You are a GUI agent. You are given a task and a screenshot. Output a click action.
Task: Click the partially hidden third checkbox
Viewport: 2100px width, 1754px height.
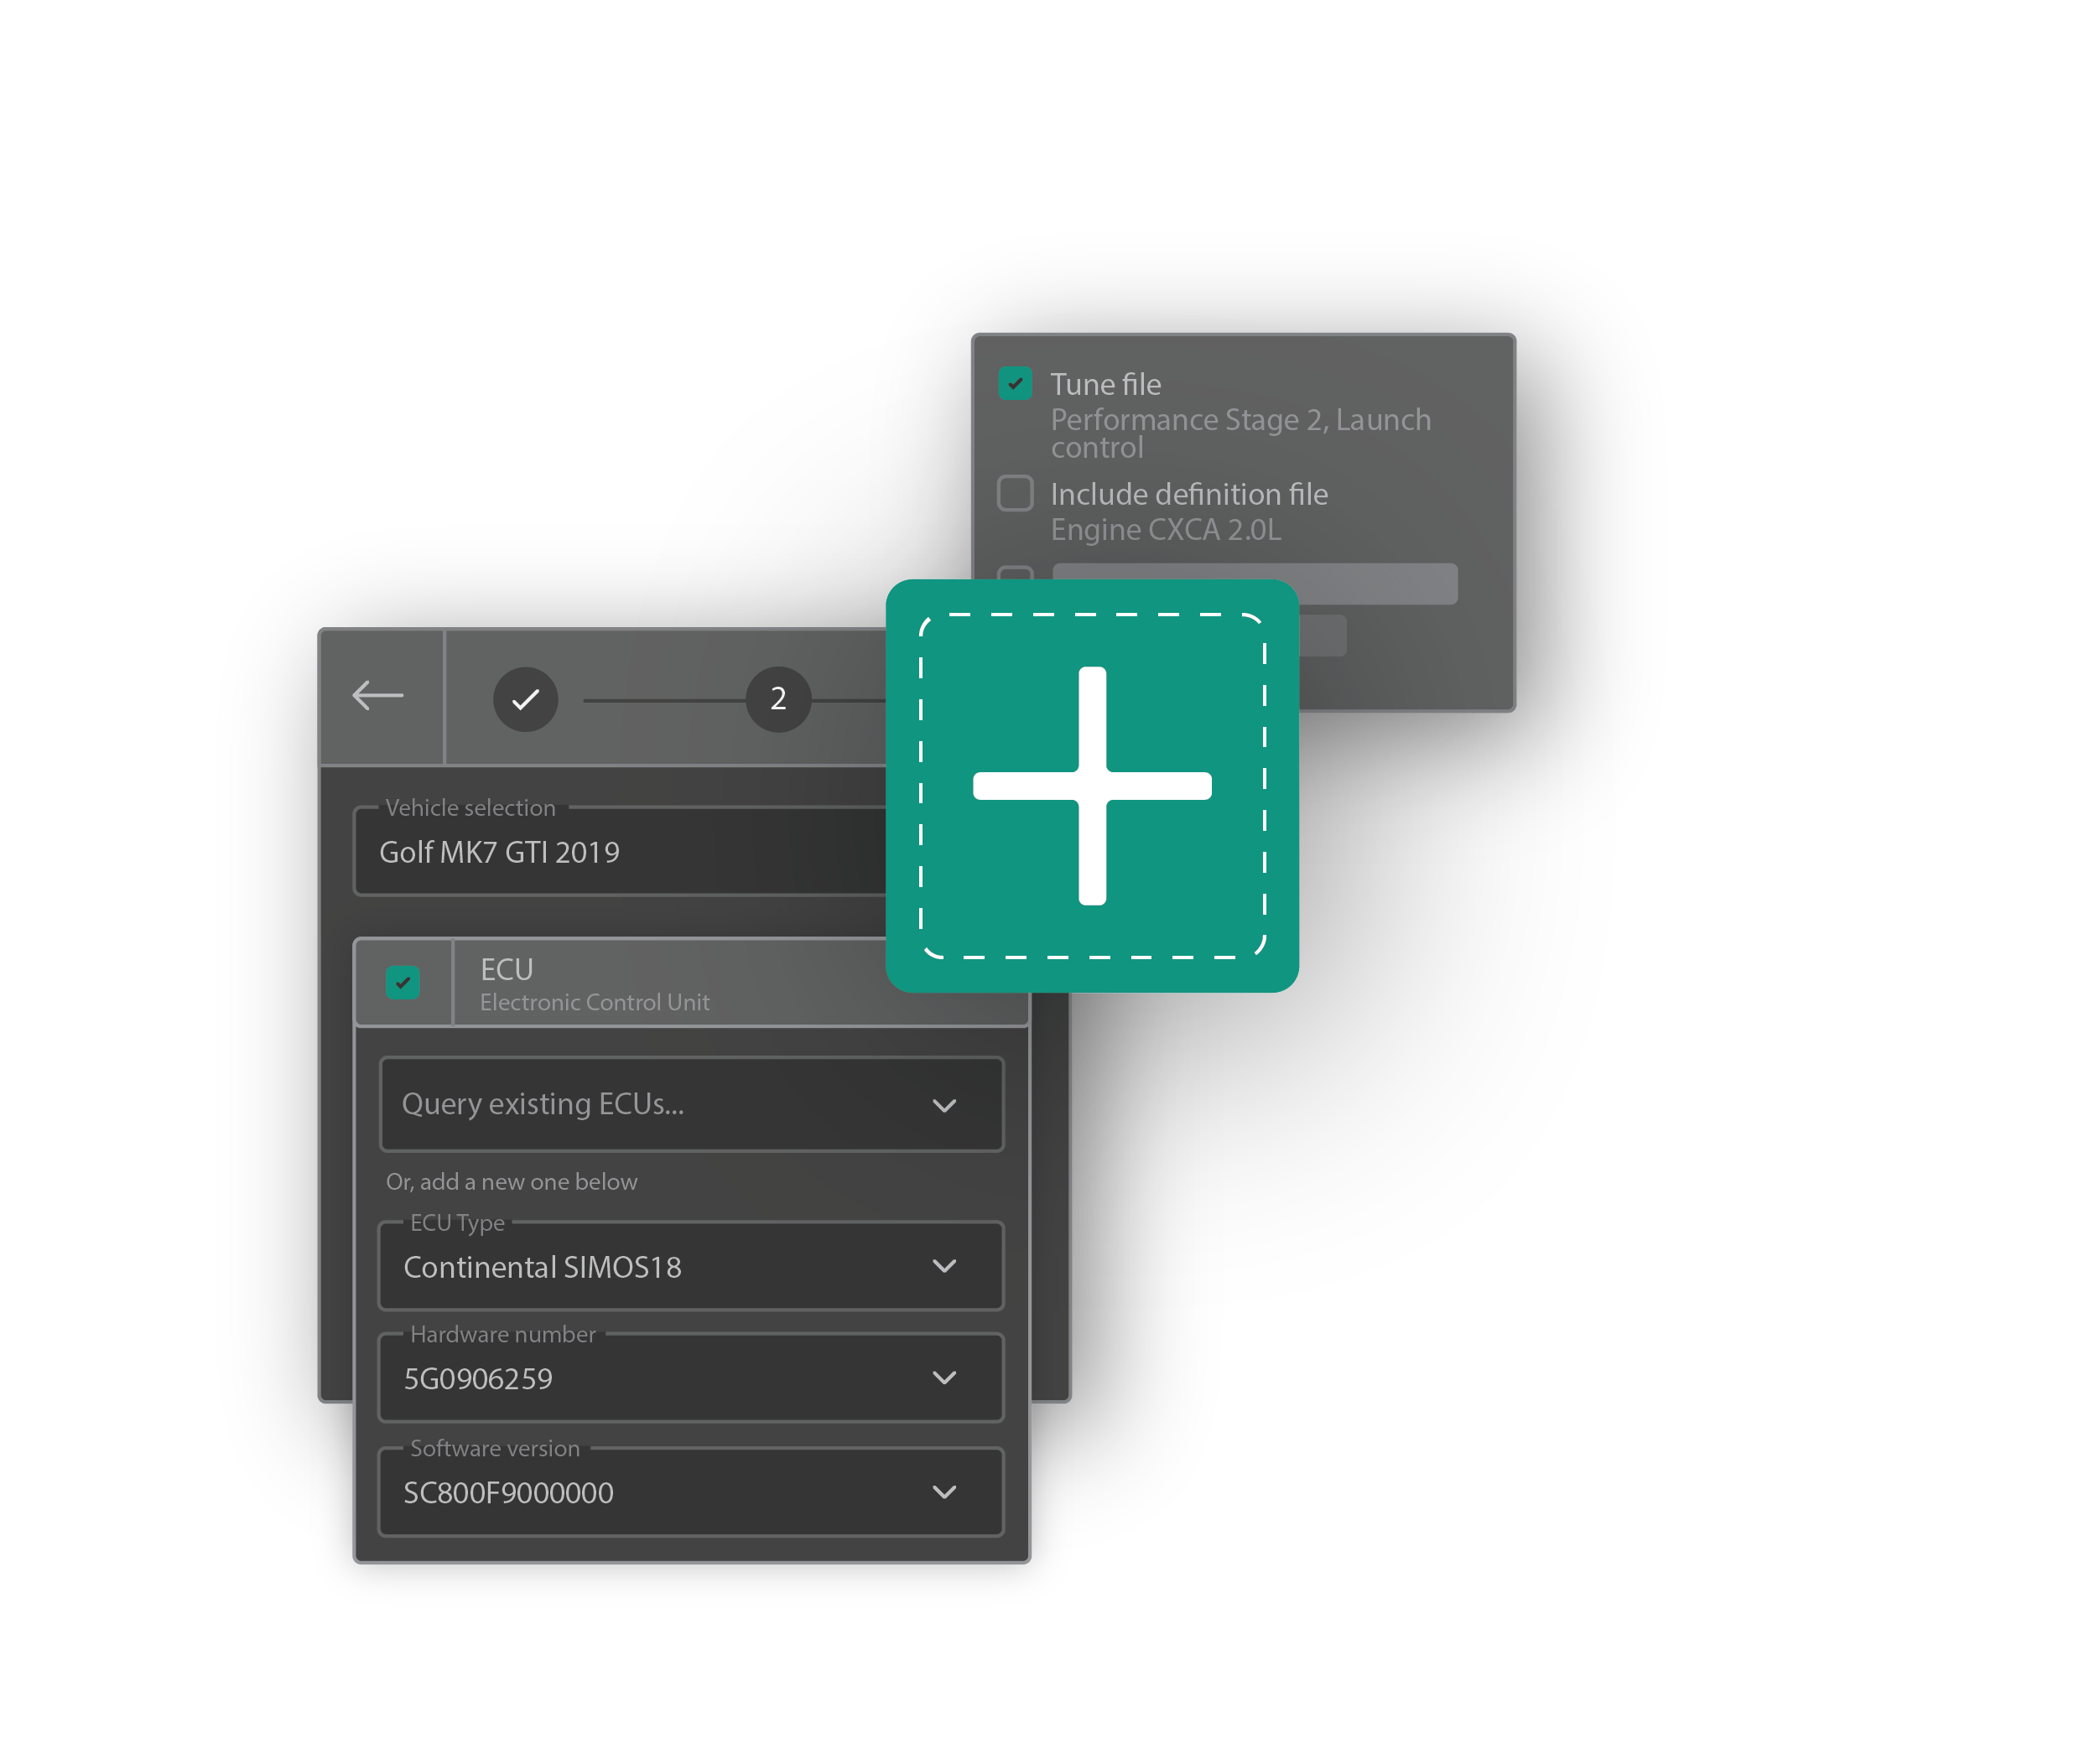[1015, 573]
